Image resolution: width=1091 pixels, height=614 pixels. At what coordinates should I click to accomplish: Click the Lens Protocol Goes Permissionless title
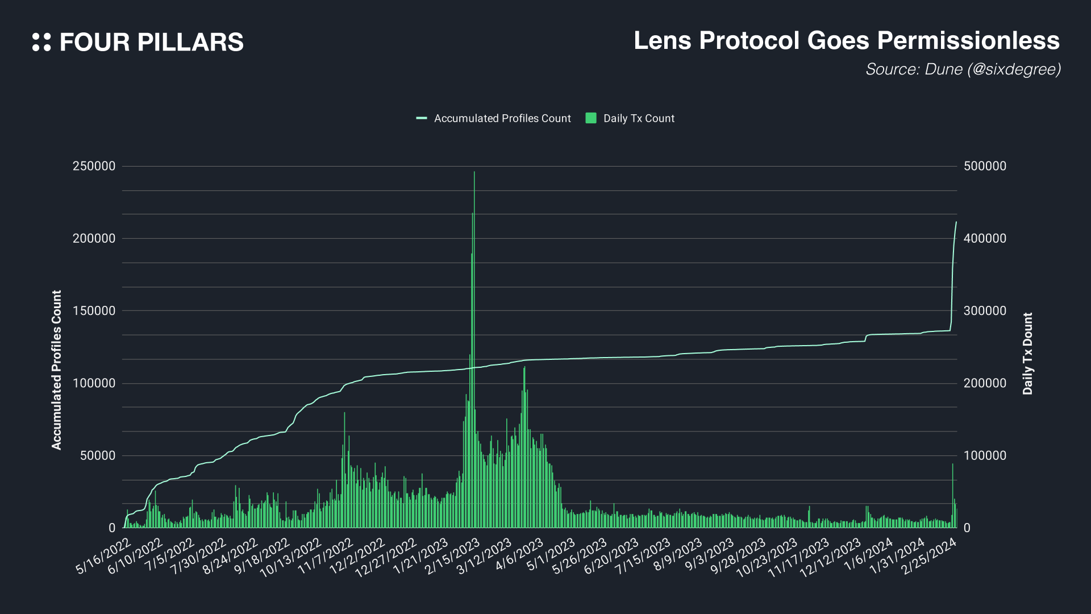pyautogui.click(x=846, y=41)
